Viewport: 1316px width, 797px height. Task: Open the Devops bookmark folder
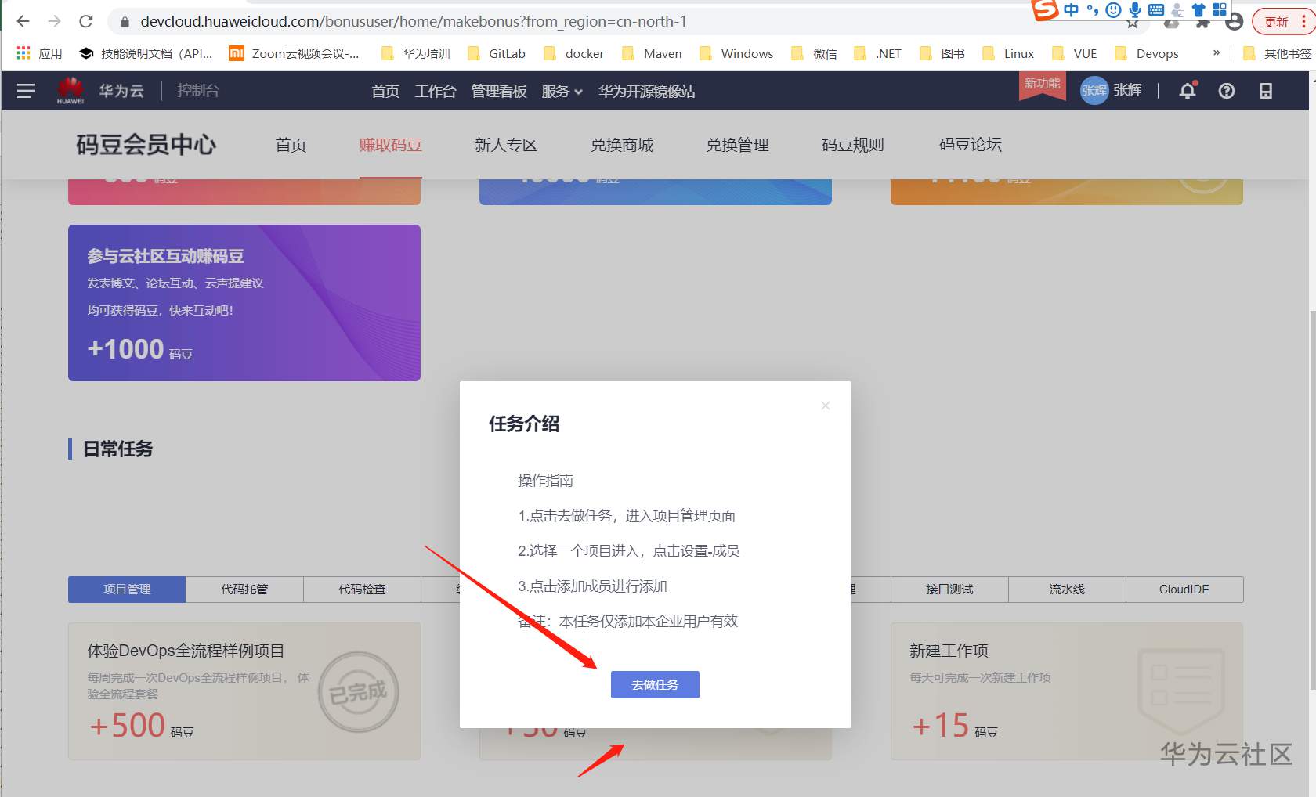click(1147, 53)
